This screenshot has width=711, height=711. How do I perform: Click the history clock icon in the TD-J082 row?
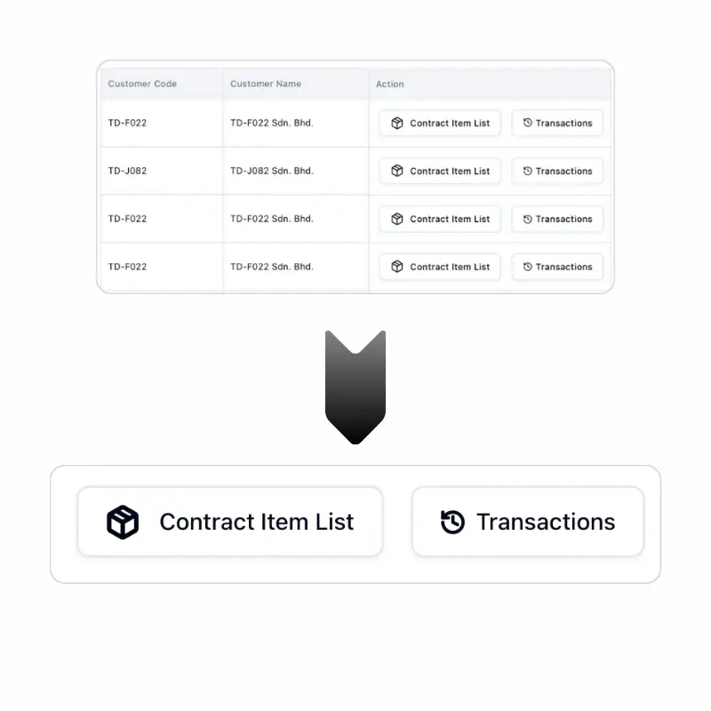point(527,171)
